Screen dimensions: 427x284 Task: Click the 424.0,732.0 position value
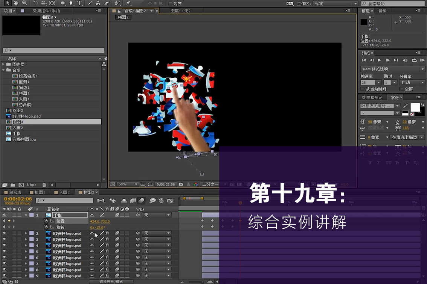tap(100, 222)
